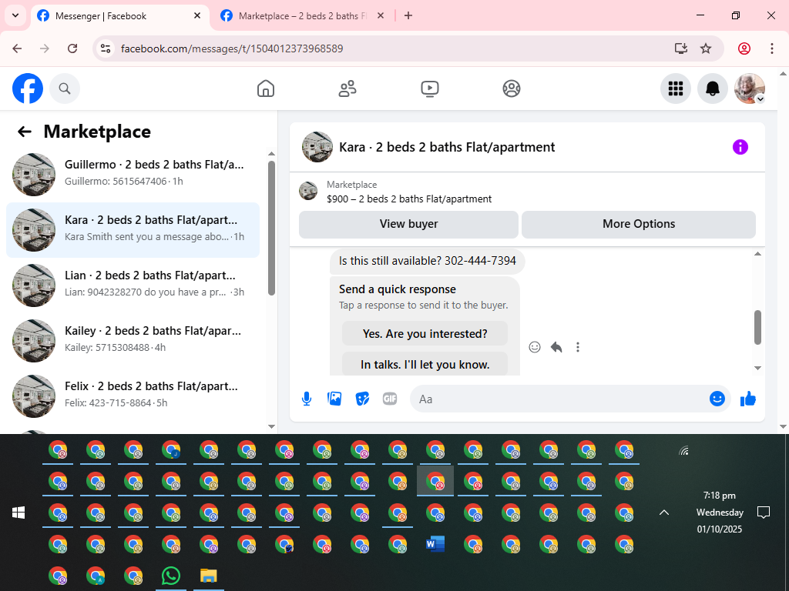Open Lian's conversation about the apartment
789x591 pixels.
point(133,285)
